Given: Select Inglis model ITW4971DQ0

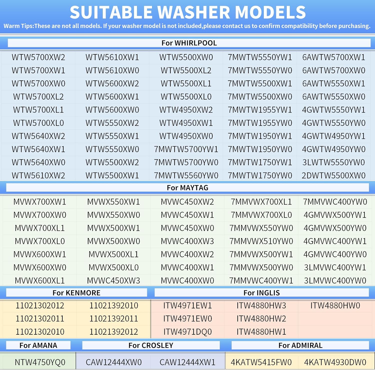Looking at the screenshot, I should coord(187,332).
